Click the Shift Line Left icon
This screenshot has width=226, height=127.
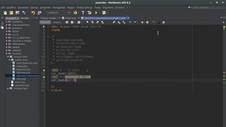130,22
